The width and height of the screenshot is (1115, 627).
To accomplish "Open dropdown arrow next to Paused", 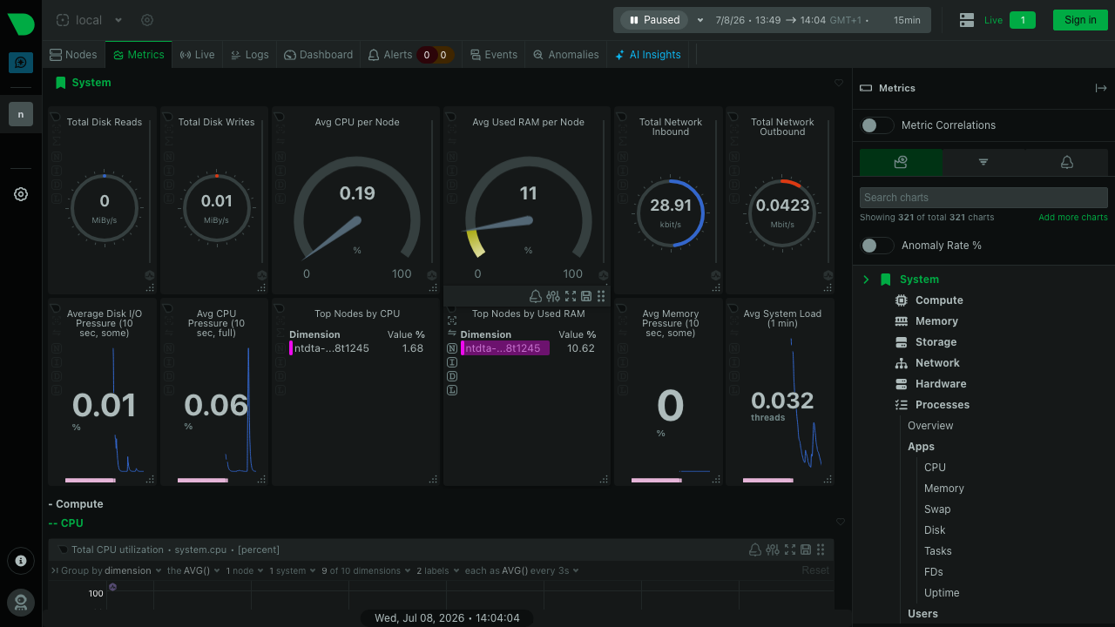I will (700, 20).
